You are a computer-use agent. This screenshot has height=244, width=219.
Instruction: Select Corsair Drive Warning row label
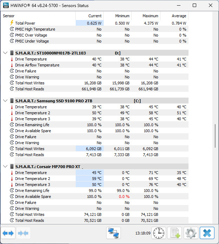(27, 208)
